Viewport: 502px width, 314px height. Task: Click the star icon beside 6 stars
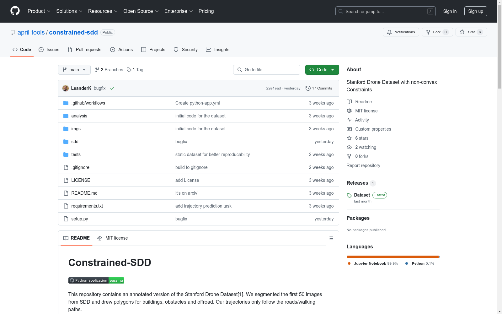coord(349,138)
